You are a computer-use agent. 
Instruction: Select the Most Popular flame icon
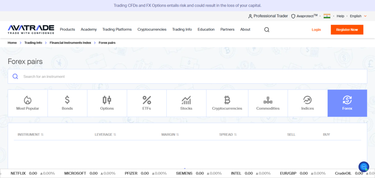pos(27,100)
